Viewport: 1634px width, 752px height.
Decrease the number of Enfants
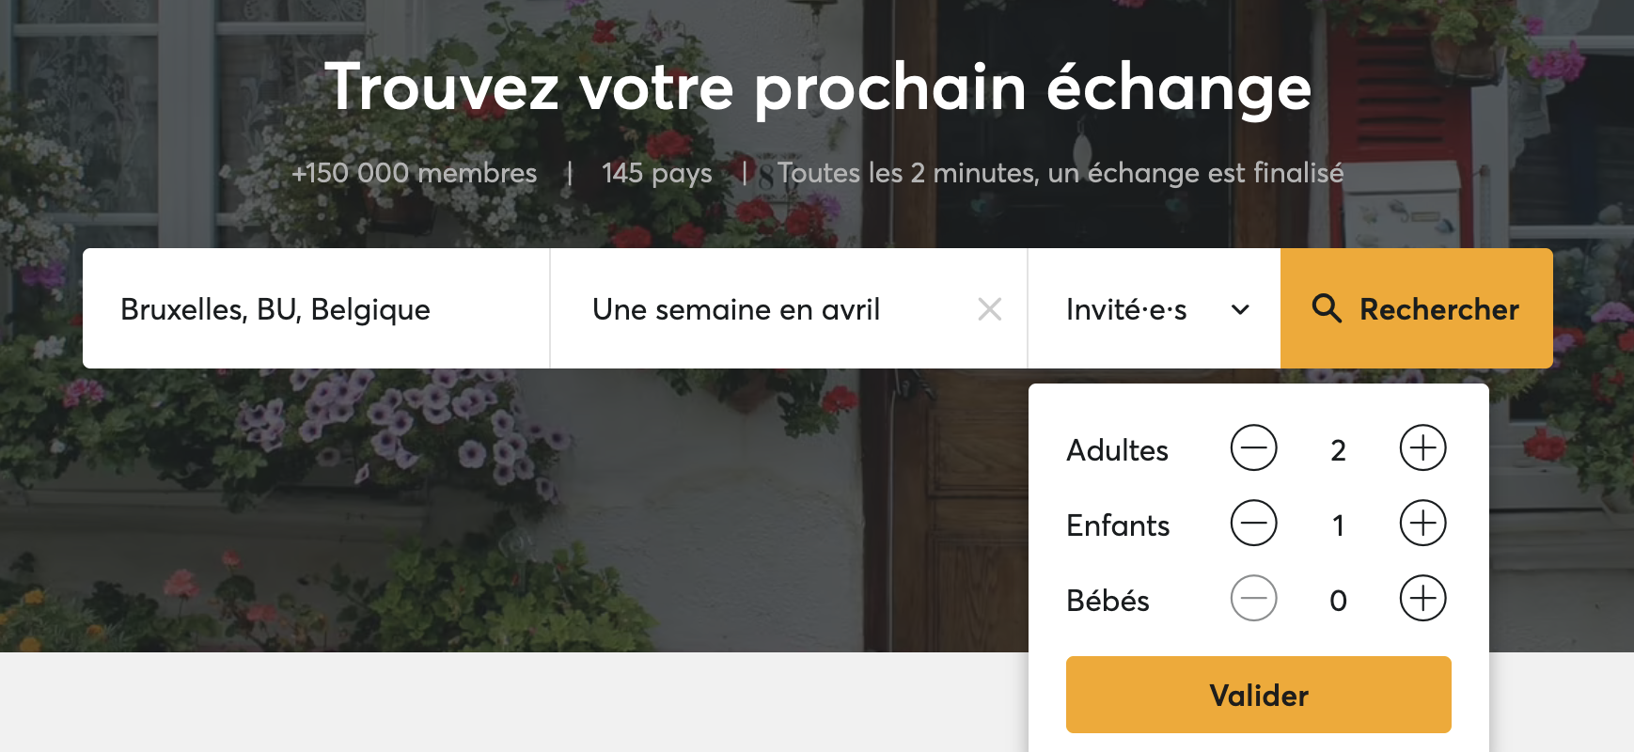1254,524
